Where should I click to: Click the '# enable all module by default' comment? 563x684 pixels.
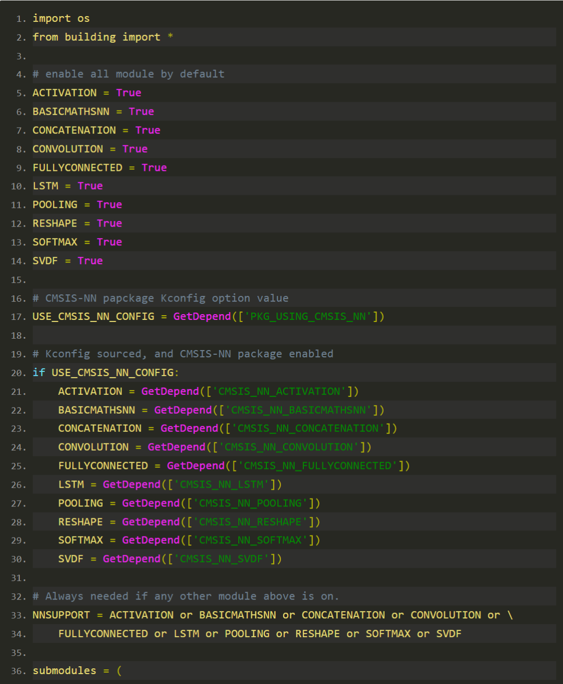pos(128,74)
